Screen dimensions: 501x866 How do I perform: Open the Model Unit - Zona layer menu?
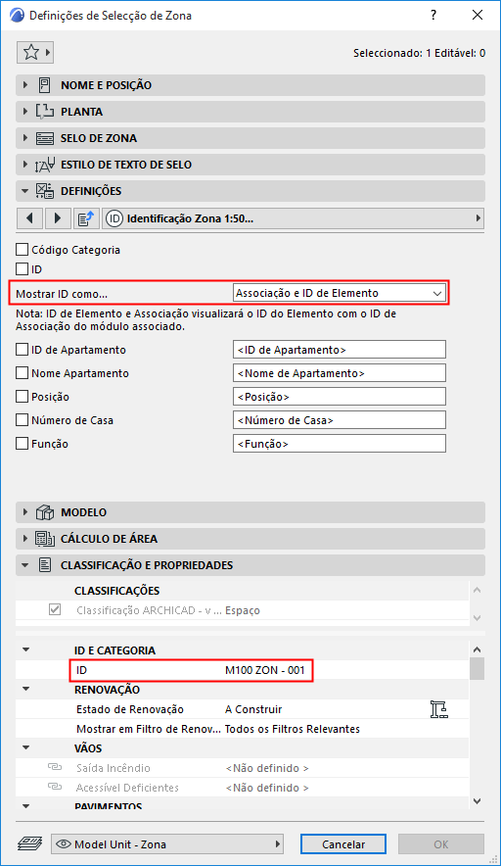tap(167, 843)
